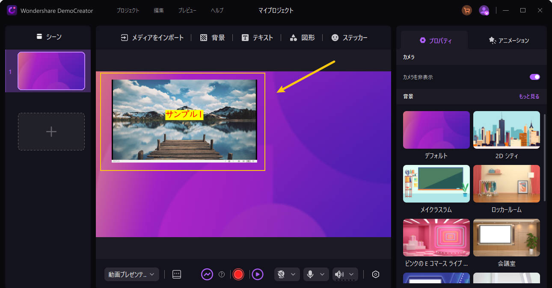
Task: Click the もっと見る link
Action: click(529, 97)
